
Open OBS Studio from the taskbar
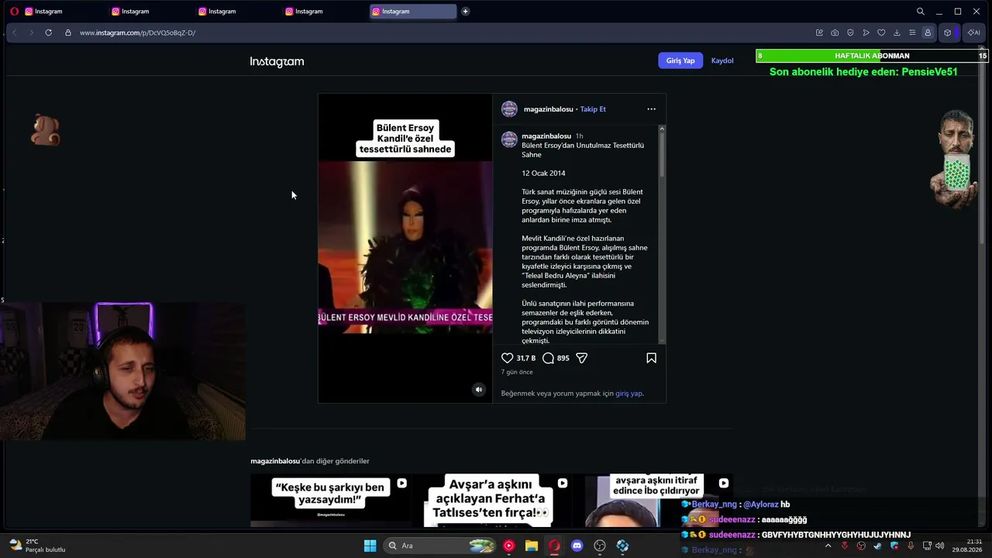[x=600, y=546]
